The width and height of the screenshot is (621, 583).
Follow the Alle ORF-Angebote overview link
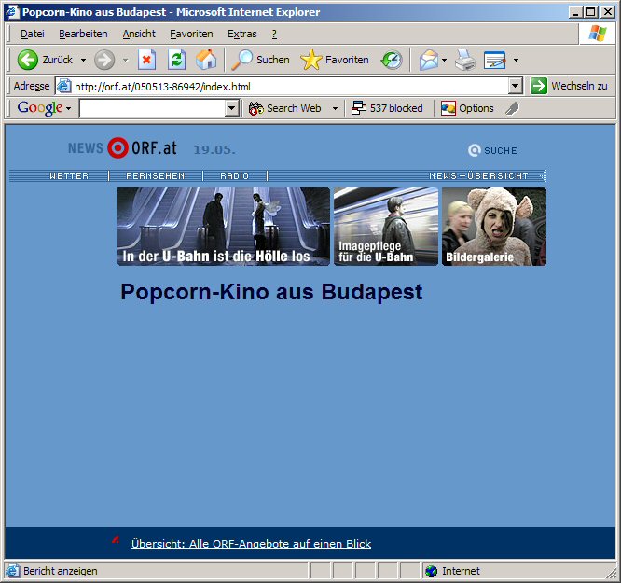(251, 544)
